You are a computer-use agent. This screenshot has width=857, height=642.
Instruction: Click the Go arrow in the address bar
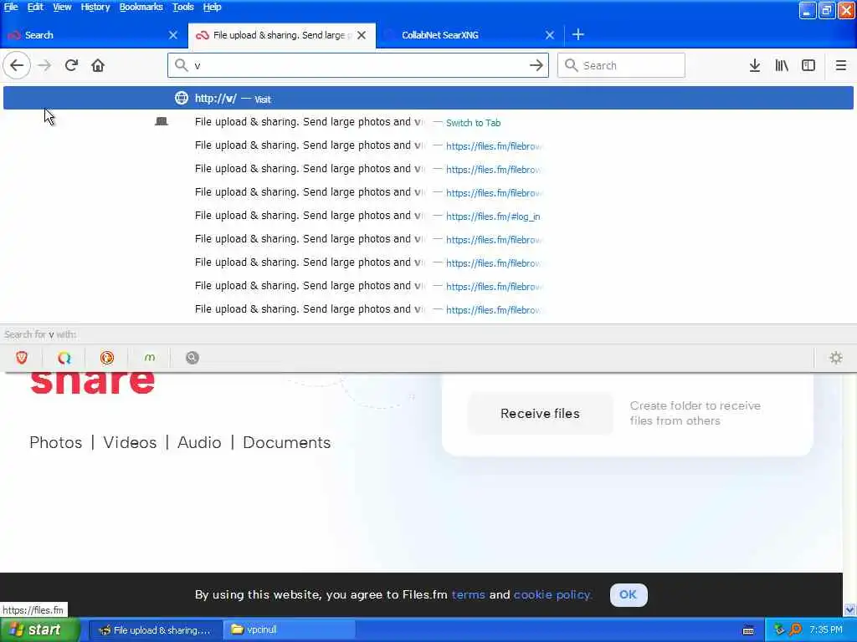[x=536, y=65]
